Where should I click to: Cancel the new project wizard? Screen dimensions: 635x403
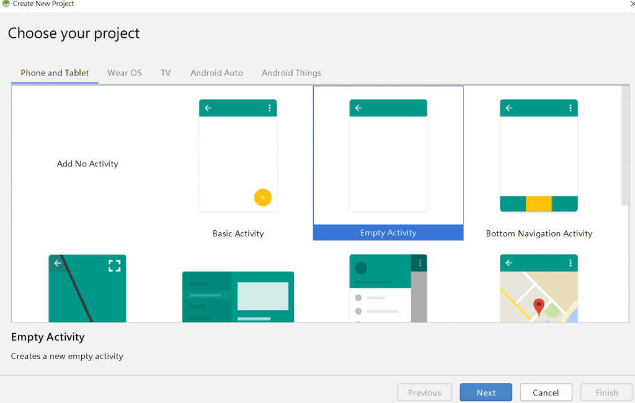tap(546, 392)
